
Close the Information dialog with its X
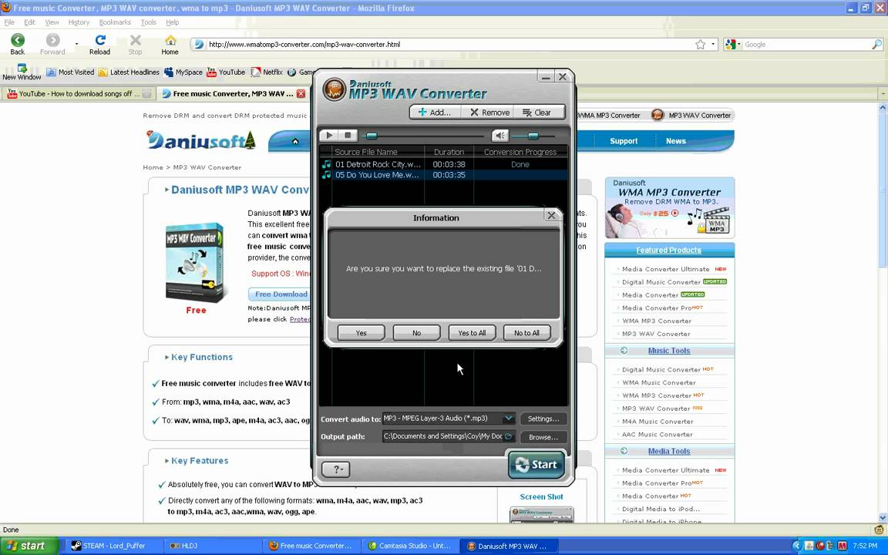[551, 215]
